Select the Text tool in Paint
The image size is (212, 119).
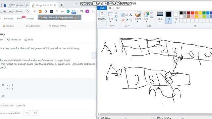coord(131,15)
